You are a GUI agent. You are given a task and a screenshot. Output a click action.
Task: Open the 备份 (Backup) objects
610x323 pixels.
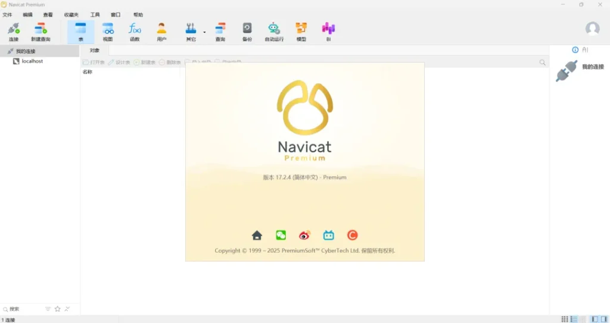pos(247,32)
